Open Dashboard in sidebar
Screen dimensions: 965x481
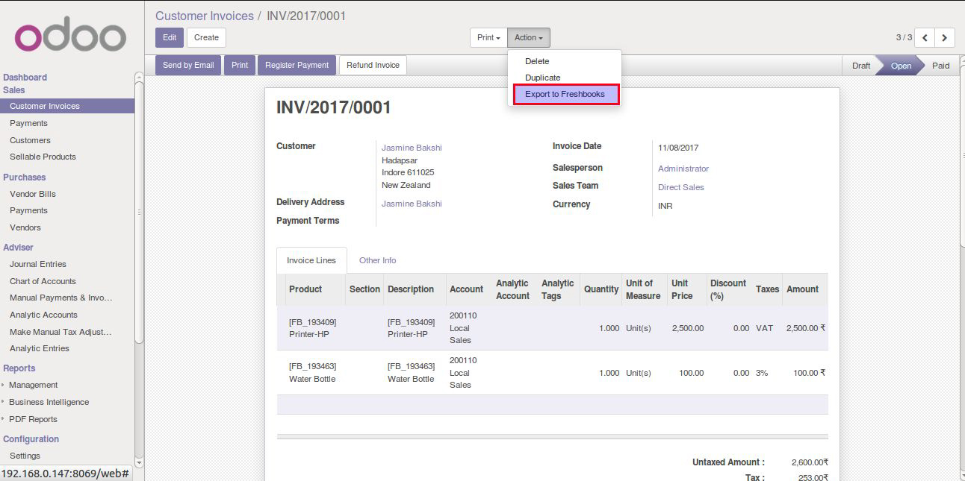25,78
